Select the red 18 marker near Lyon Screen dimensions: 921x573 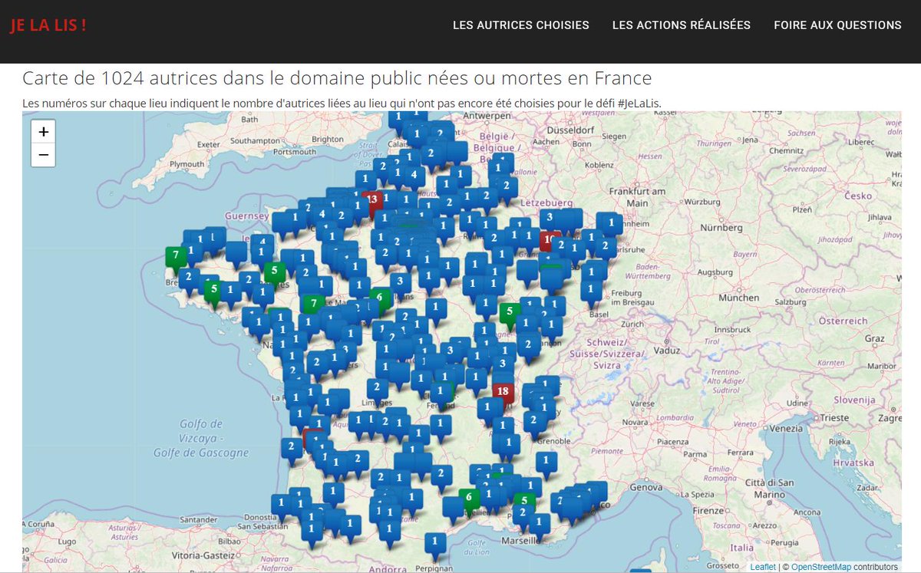click(503, 394)
